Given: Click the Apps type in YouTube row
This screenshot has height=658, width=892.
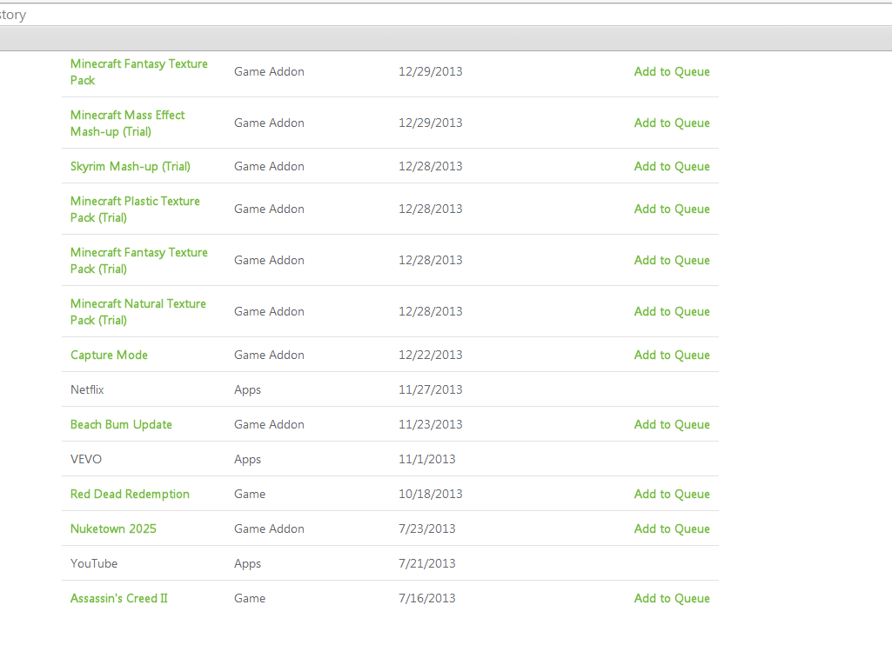Looking at the screenshot, I should tap(247, 564).
